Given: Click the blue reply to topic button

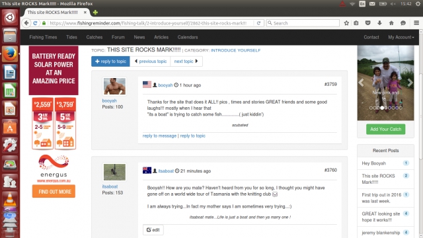Looking at the screenshot, I should click(110, 61).
